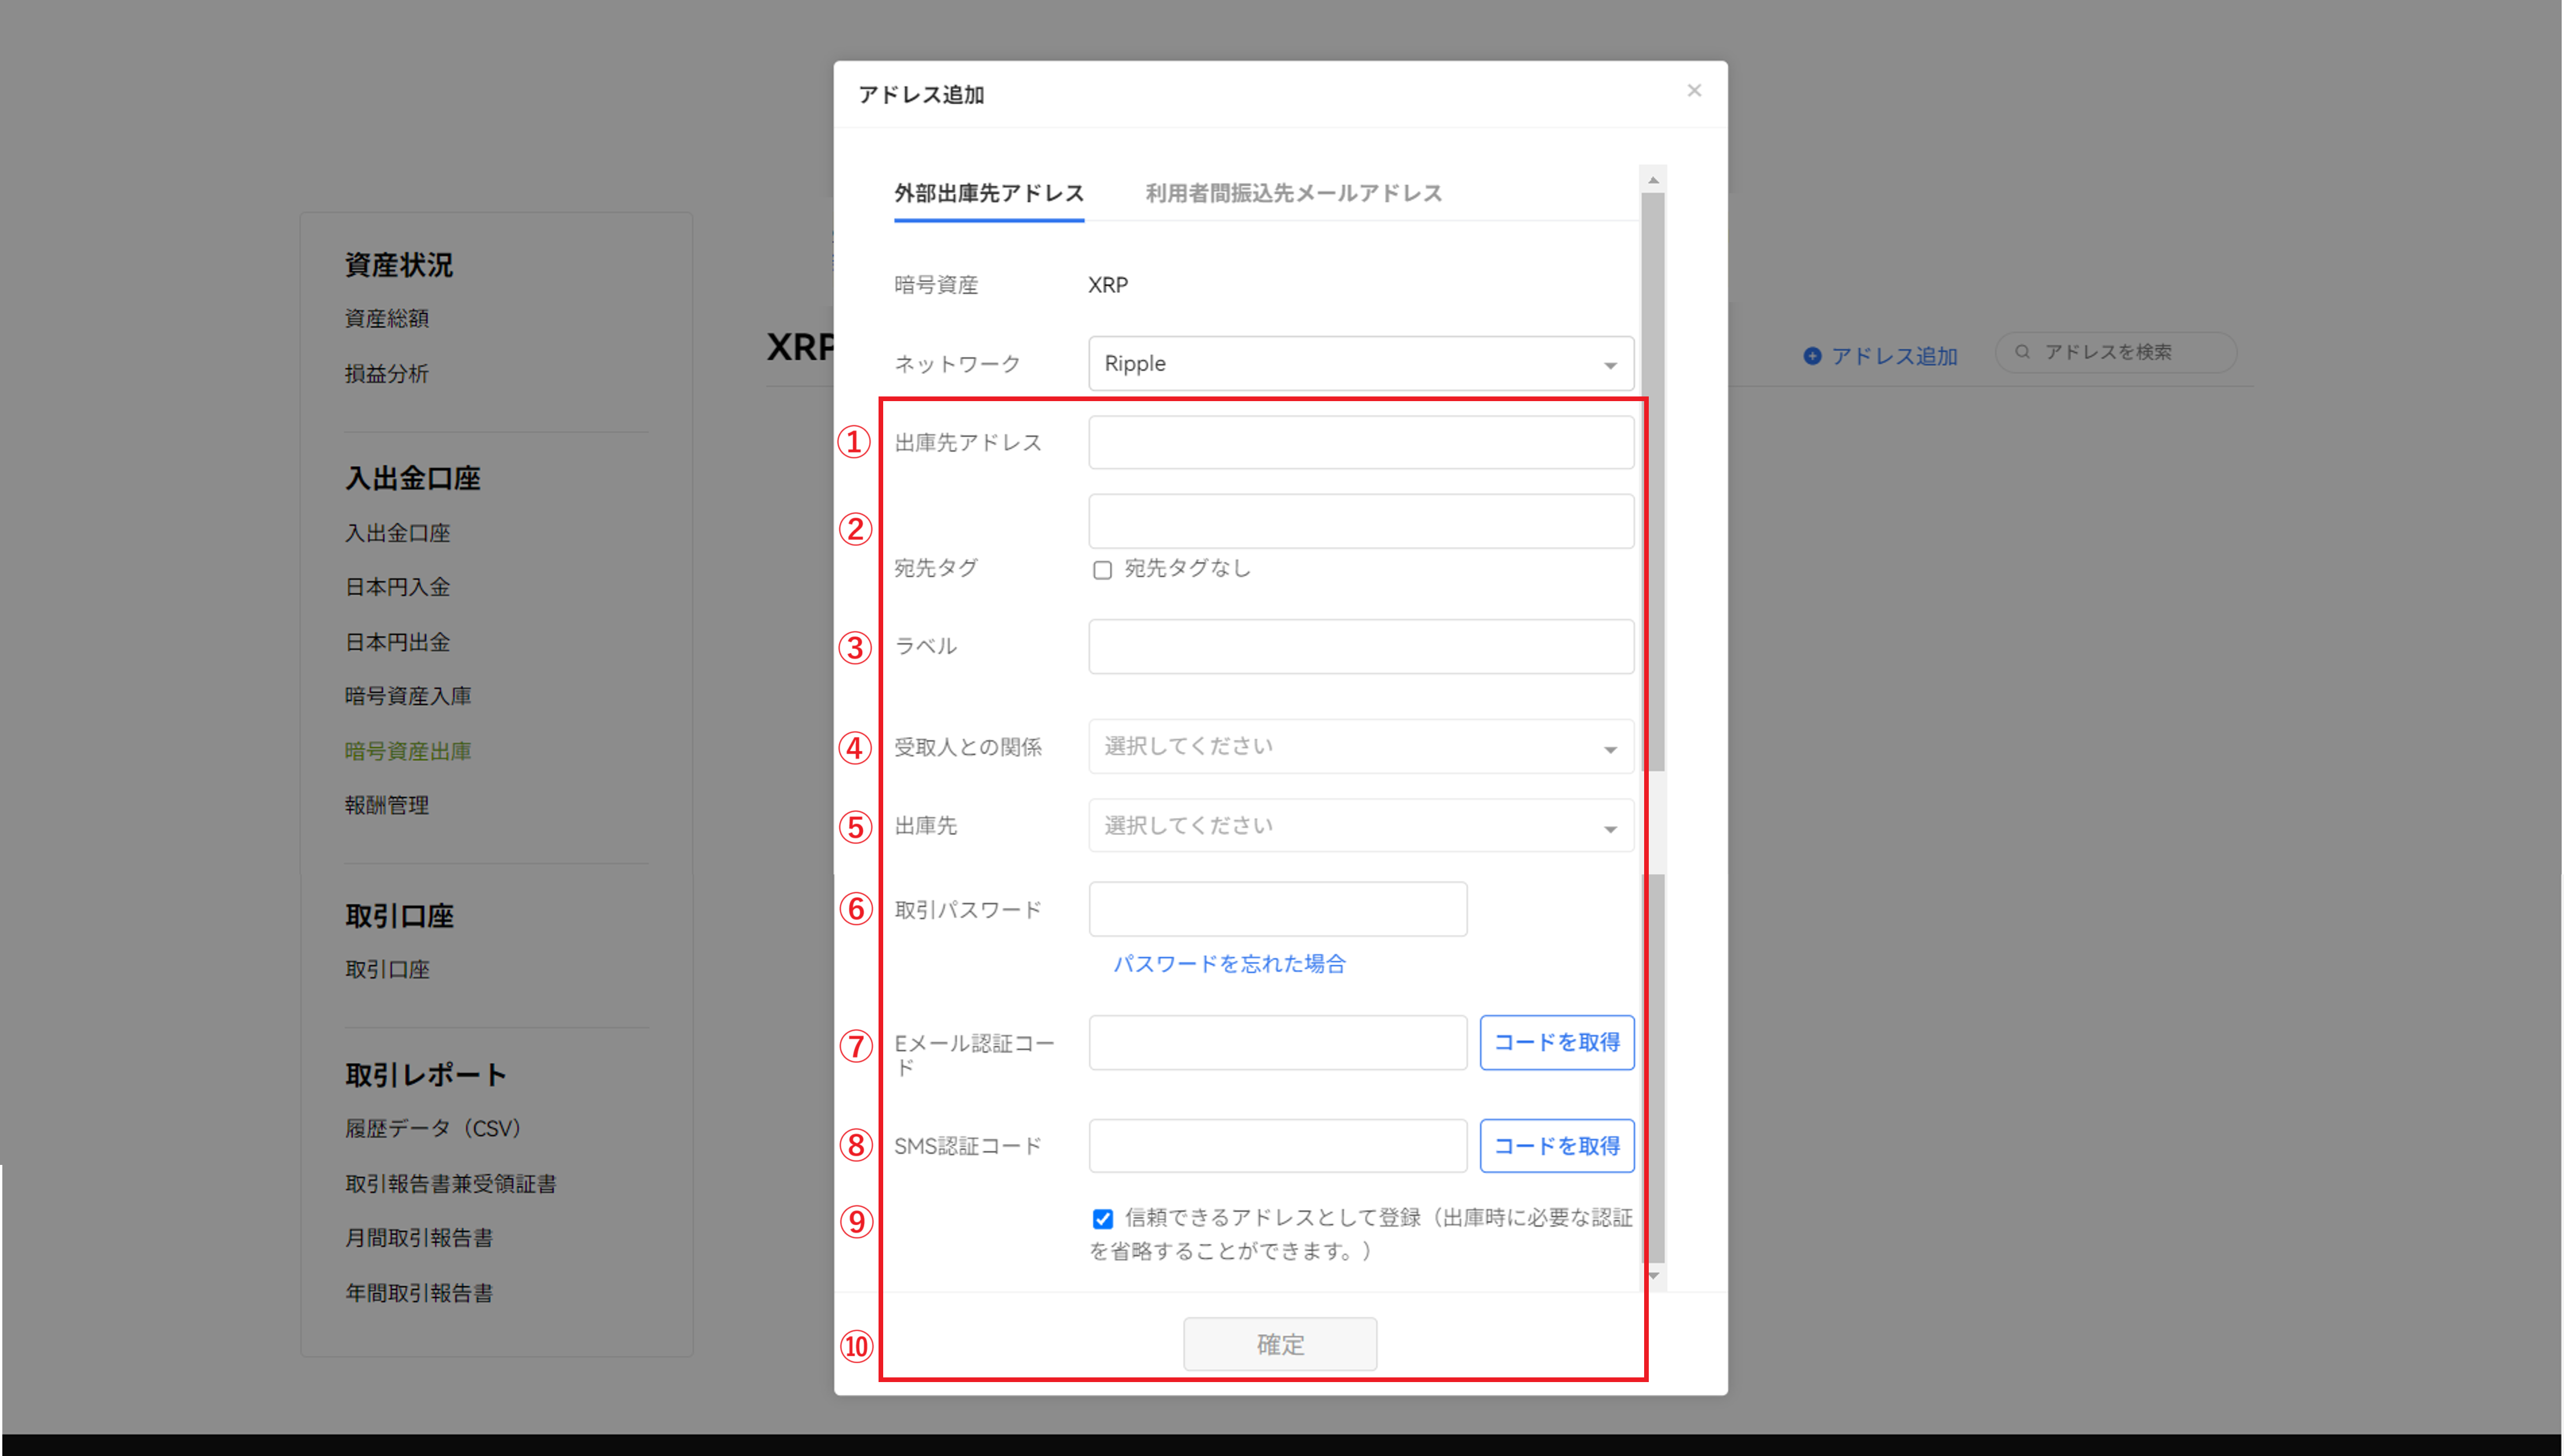Open 履歴データ（CSV） report

click(433, 1129)
